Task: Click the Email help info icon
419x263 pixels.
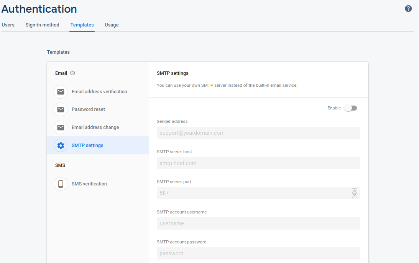Action: 73,73
